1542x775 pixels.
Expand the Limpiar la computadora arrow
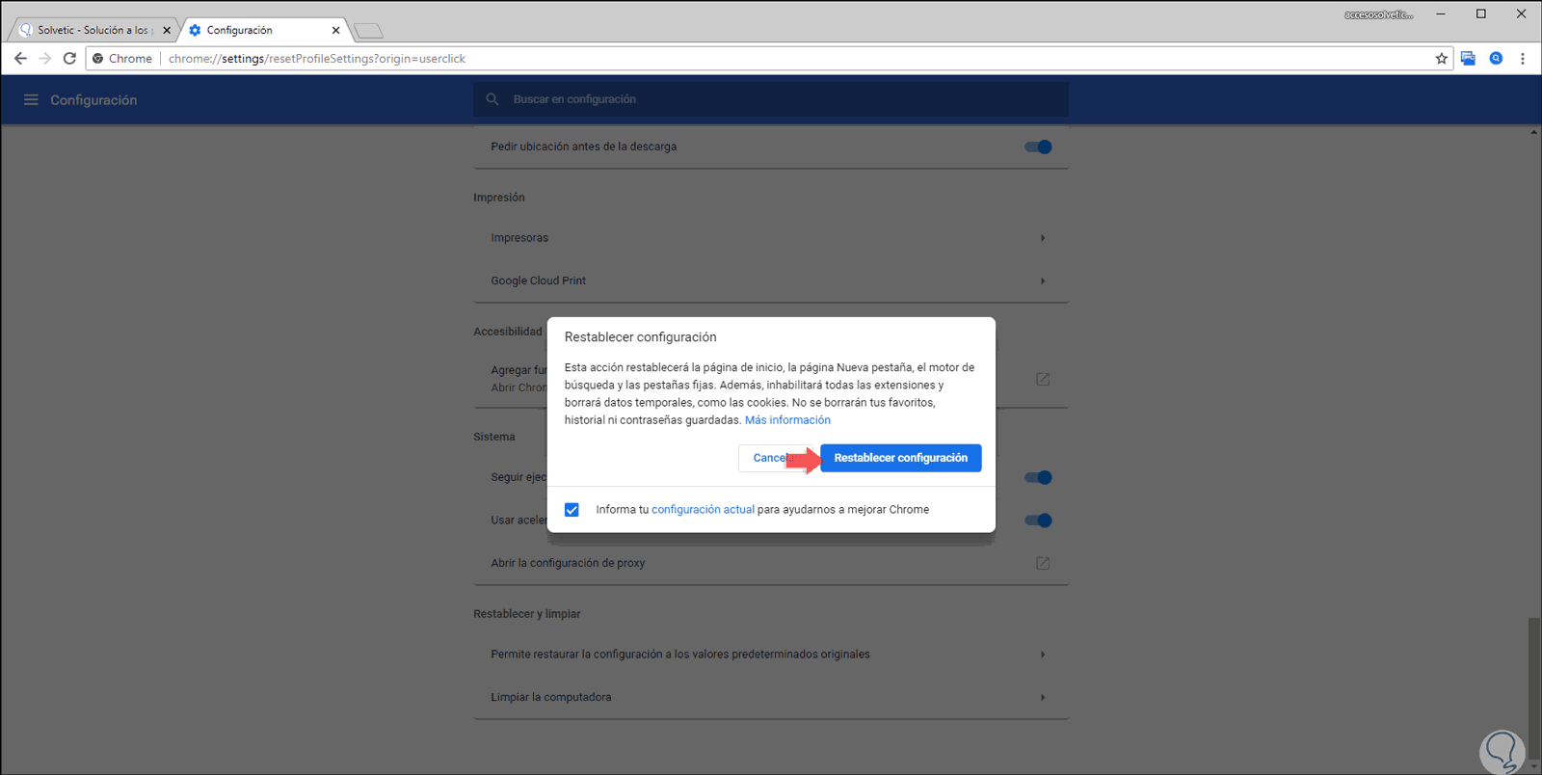coord(1043,697)
